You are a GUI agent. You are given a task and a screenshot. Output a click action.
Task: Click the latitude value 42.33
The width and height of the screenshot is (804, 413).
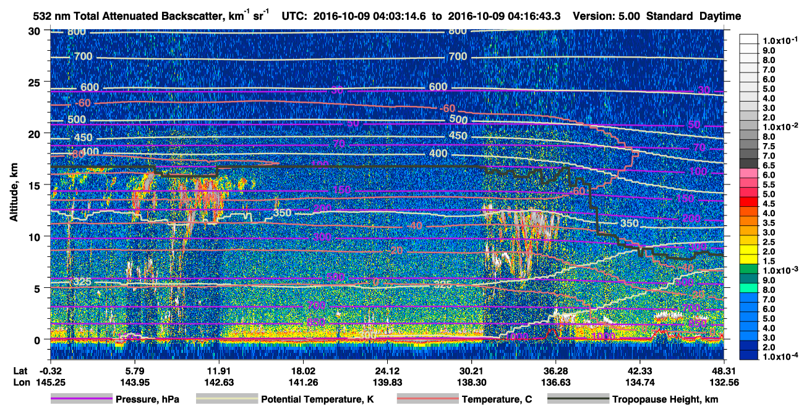pyautogui.click(x=639, y=370)
